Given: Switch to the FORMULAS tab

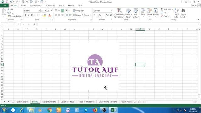Looking at the screenshot, I should click(51, 6).
